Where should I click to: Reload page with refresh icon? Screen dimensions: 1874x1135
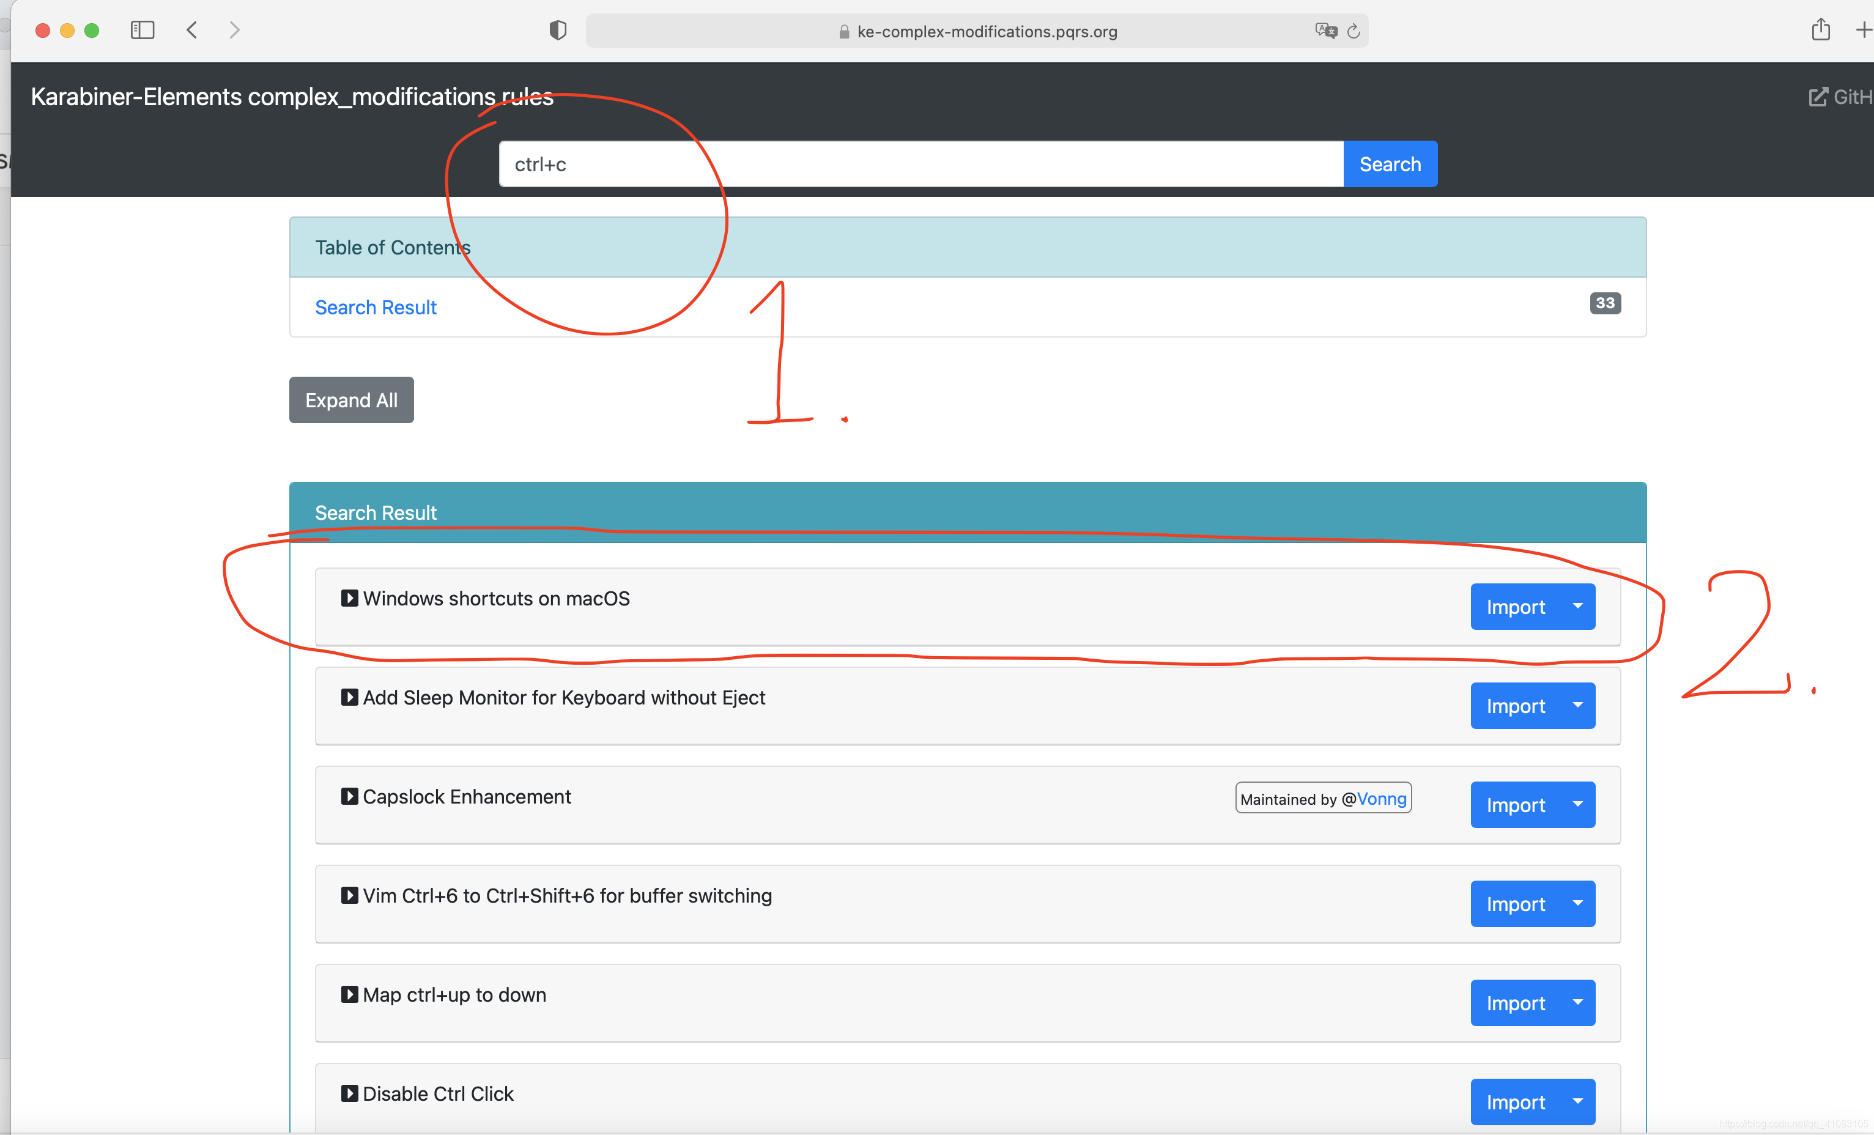(x=1354, y=31)
